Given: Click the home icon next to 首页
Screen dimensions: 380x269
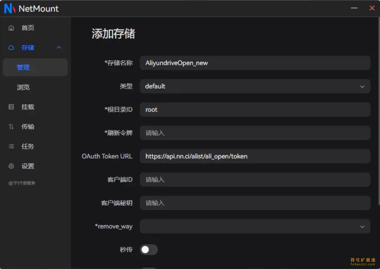Looking at the screenshot, I should tap(11, 28).
